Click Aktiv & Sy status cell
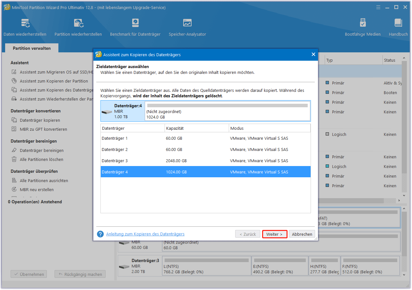Image resolution: width=412 pixels, height=290 pixels. pyautogui.click(x=393, y=83)
